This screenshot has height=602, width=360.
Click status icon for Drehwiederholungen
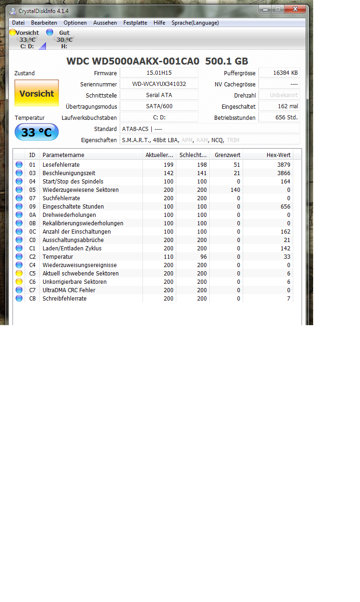pyautogui.click(x=19, y=215)
